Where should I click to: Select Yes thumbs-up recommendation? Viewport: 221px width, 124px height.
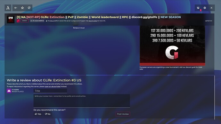click(x=38, y=114)
